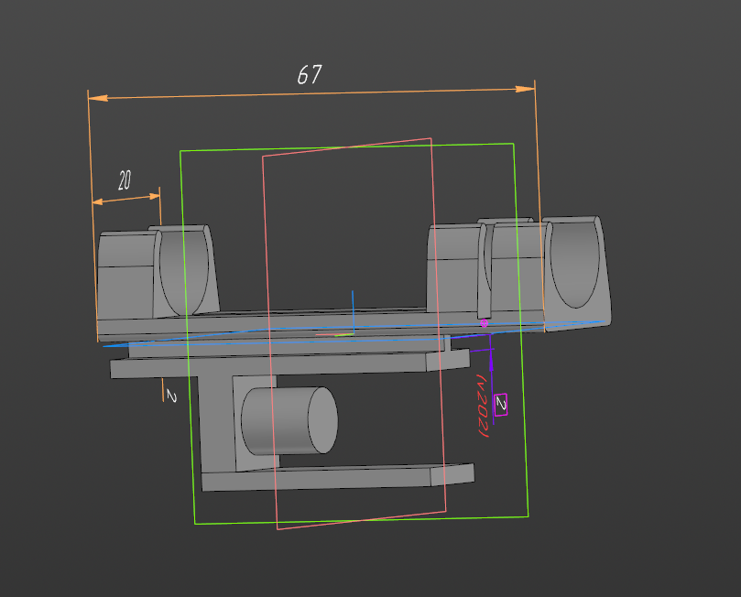The image size is (741, 597).
Task: Click the coordinate origin's blue vertical axis
Action: click(x=353, y=311)
